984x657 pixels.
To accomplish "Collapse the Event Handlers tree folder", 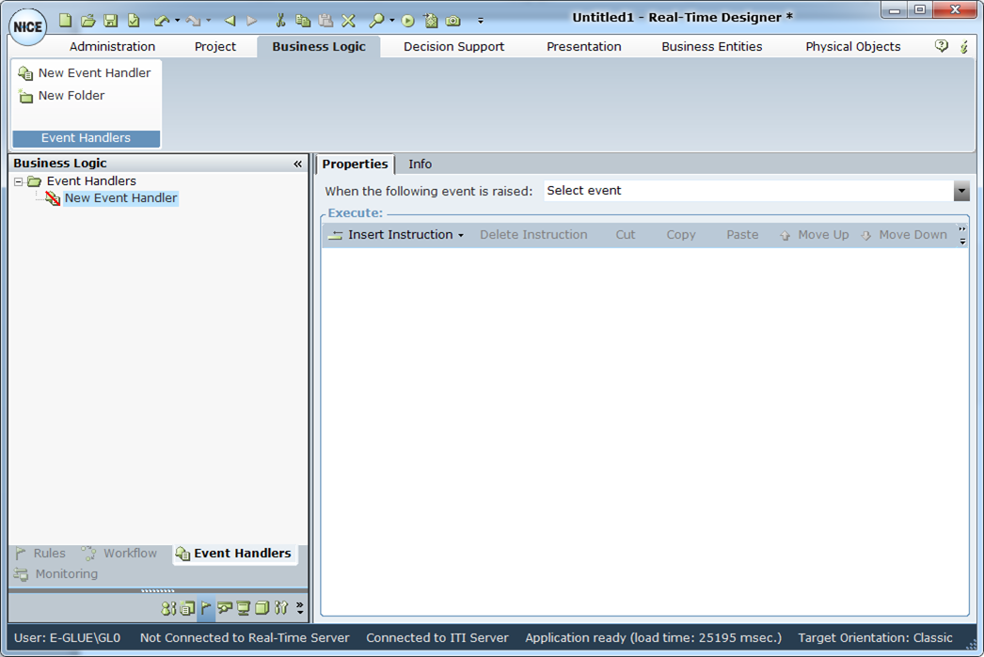I will click(18, 181).
